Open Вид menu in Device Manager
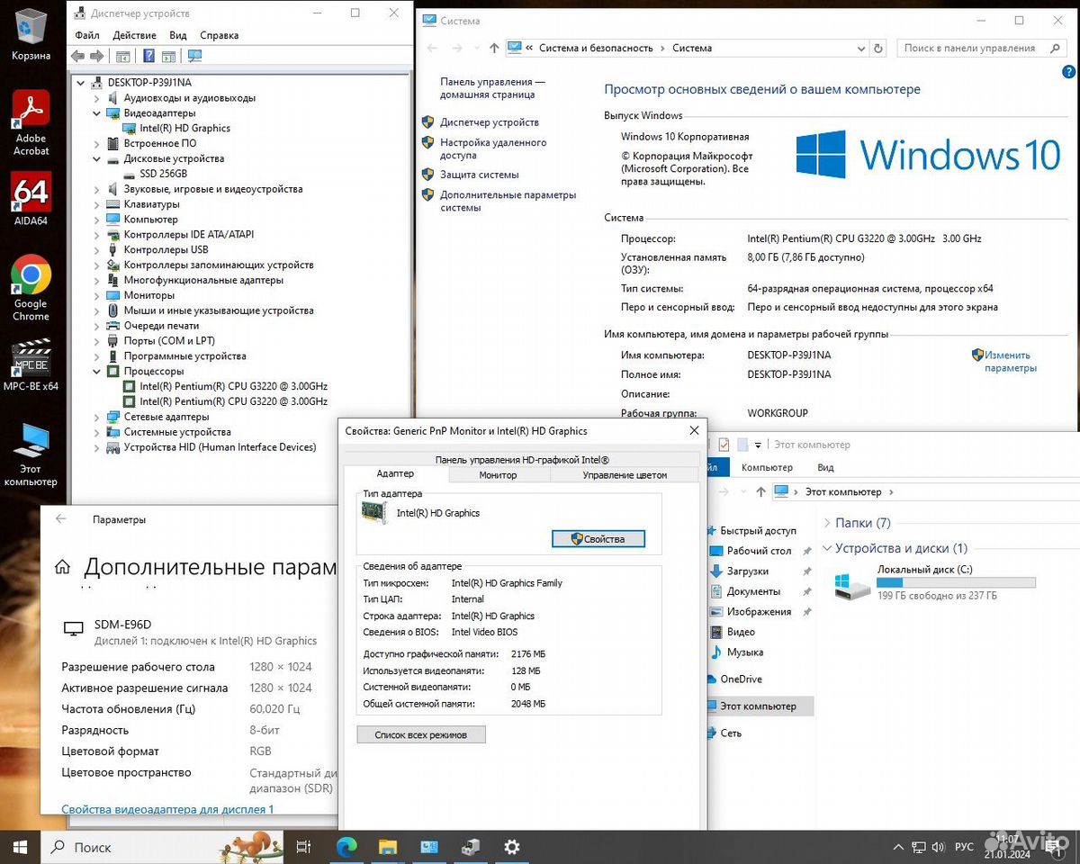 point(178,35)
